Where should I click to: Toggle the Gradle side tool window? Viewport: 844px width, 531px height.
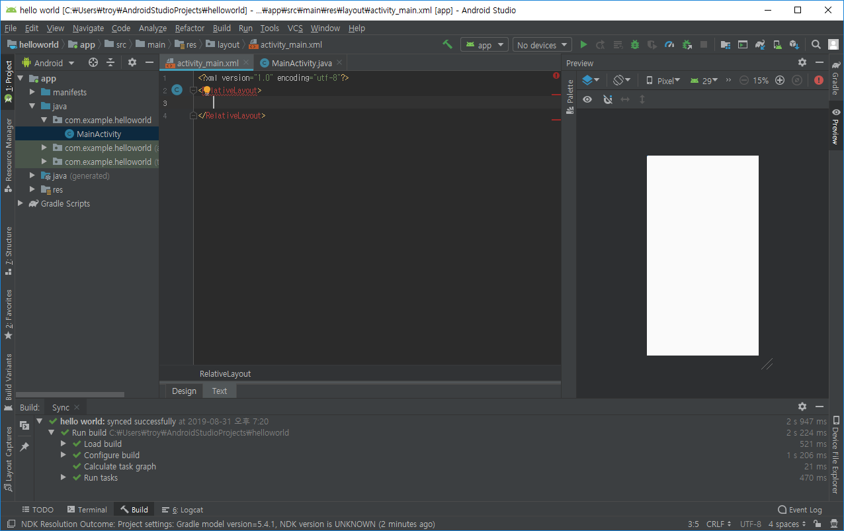click(836, 78)
